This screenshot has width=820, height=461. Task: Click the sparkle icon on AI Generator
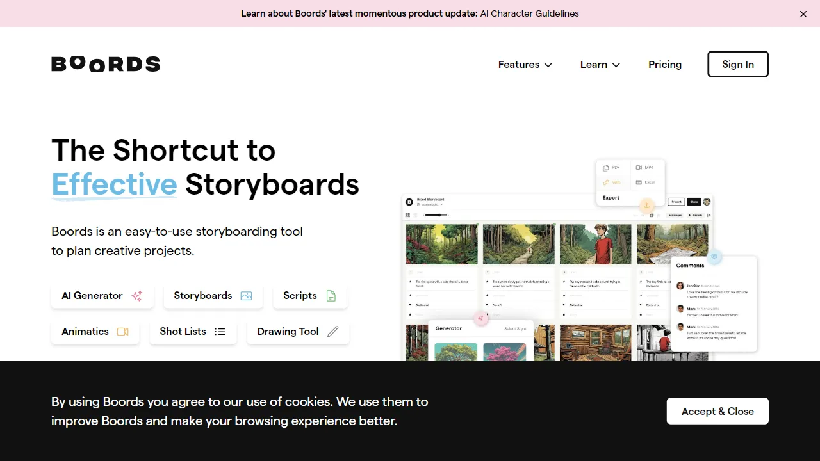click(x=137, y=296)
